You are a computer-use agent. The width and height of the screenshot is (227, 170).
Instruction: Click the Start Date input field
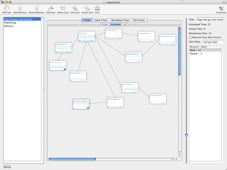pos(213,42)
